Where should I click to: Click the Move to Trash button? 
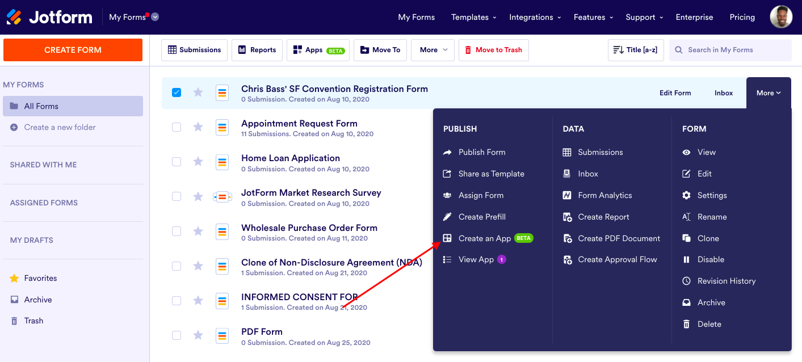tap(493, 50)
